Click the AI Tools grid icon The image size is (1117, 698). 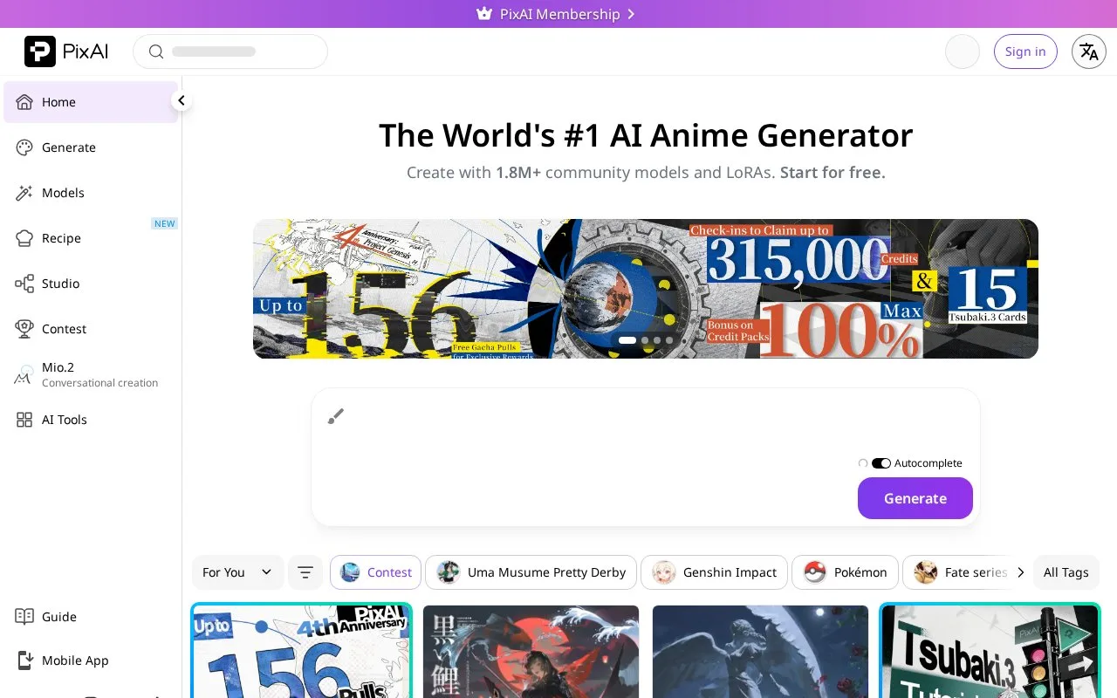(24, 420)
